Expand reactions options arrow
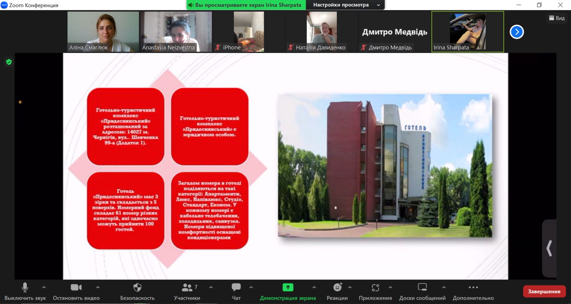This screenshot has width=571, height=304. point(350,287)
